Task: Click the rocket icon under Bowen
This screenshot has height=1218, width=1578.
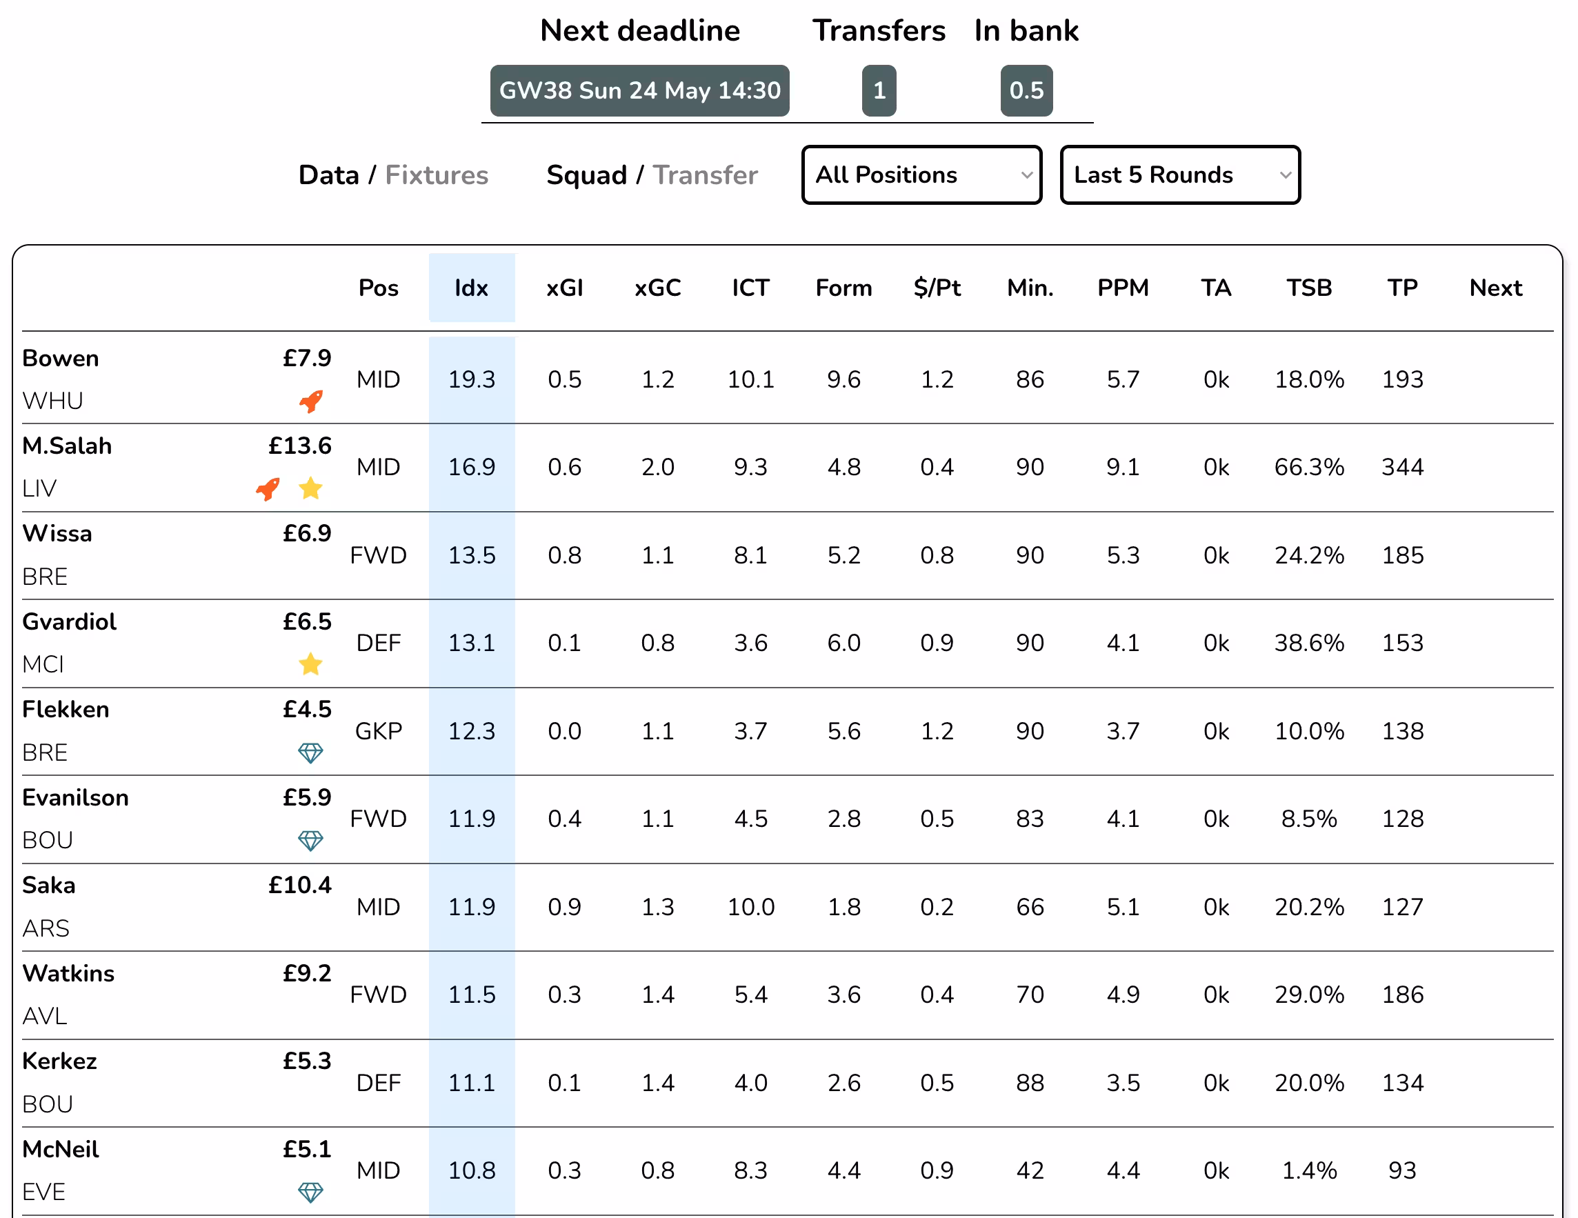Action: 310,401
